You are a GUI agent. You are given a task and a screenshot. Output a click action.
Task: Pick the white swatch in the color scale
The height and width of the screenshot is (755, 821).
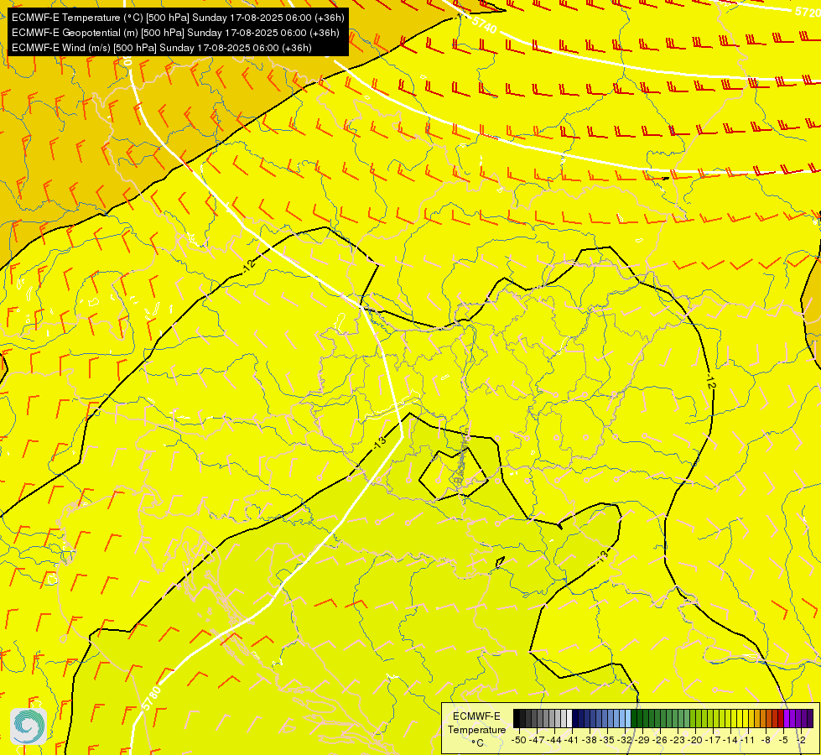[x=569, y=718]
